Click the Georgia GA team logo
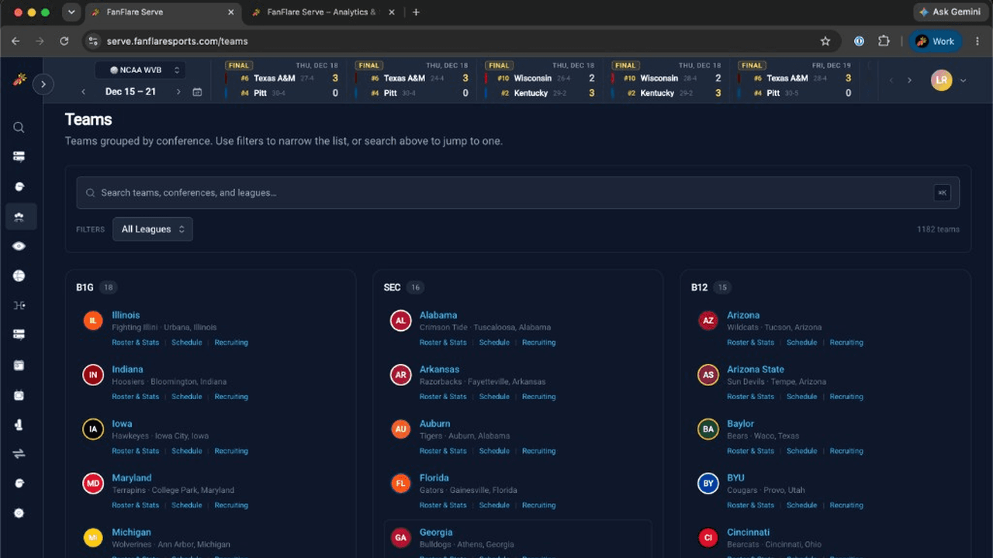Image resolution: width=993 pixels, height=558 pixels. (400, 538)
